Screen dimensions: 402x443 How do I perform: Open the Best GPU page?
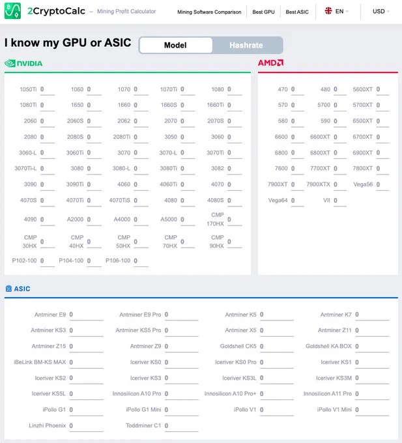(263, 12)
